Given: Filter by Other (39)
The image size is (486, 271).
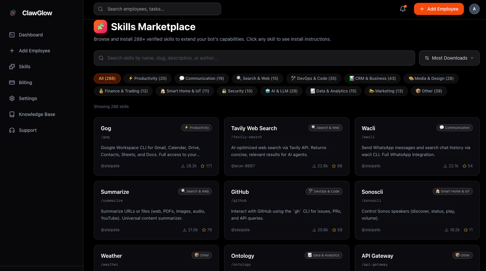Looking at the screenshot, I should click(429, 91).
